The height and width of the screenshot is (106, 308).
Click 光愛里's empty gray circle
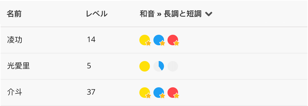click(x=173, y=66)
